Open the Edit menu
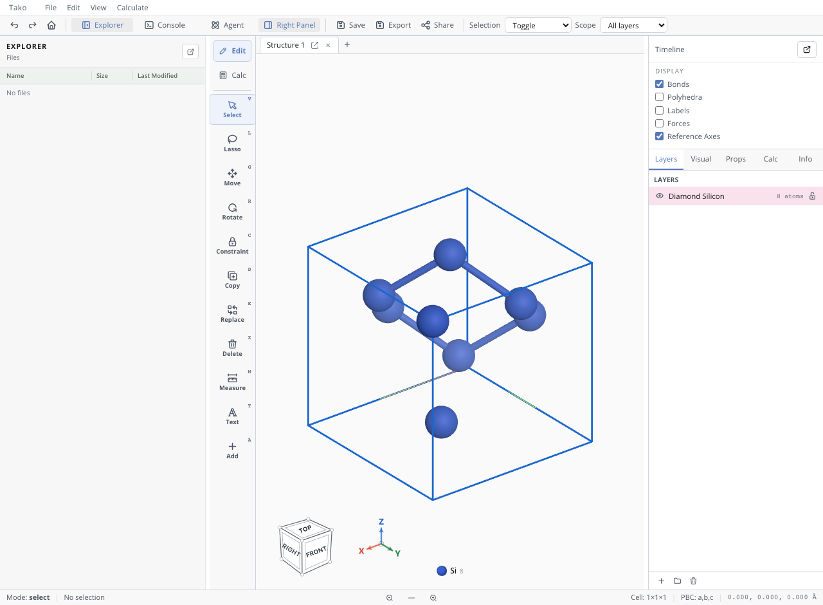This screenshot has width=823, height=605. pyautogui.click(x=73, y=8)
